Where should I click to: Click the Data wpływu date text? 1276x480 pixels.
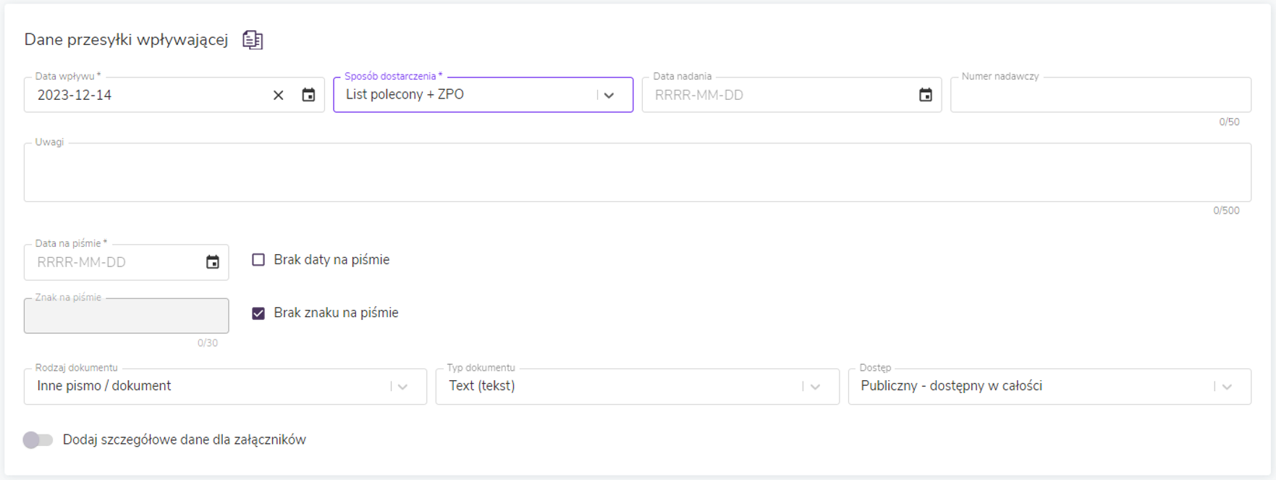point(75,95)
